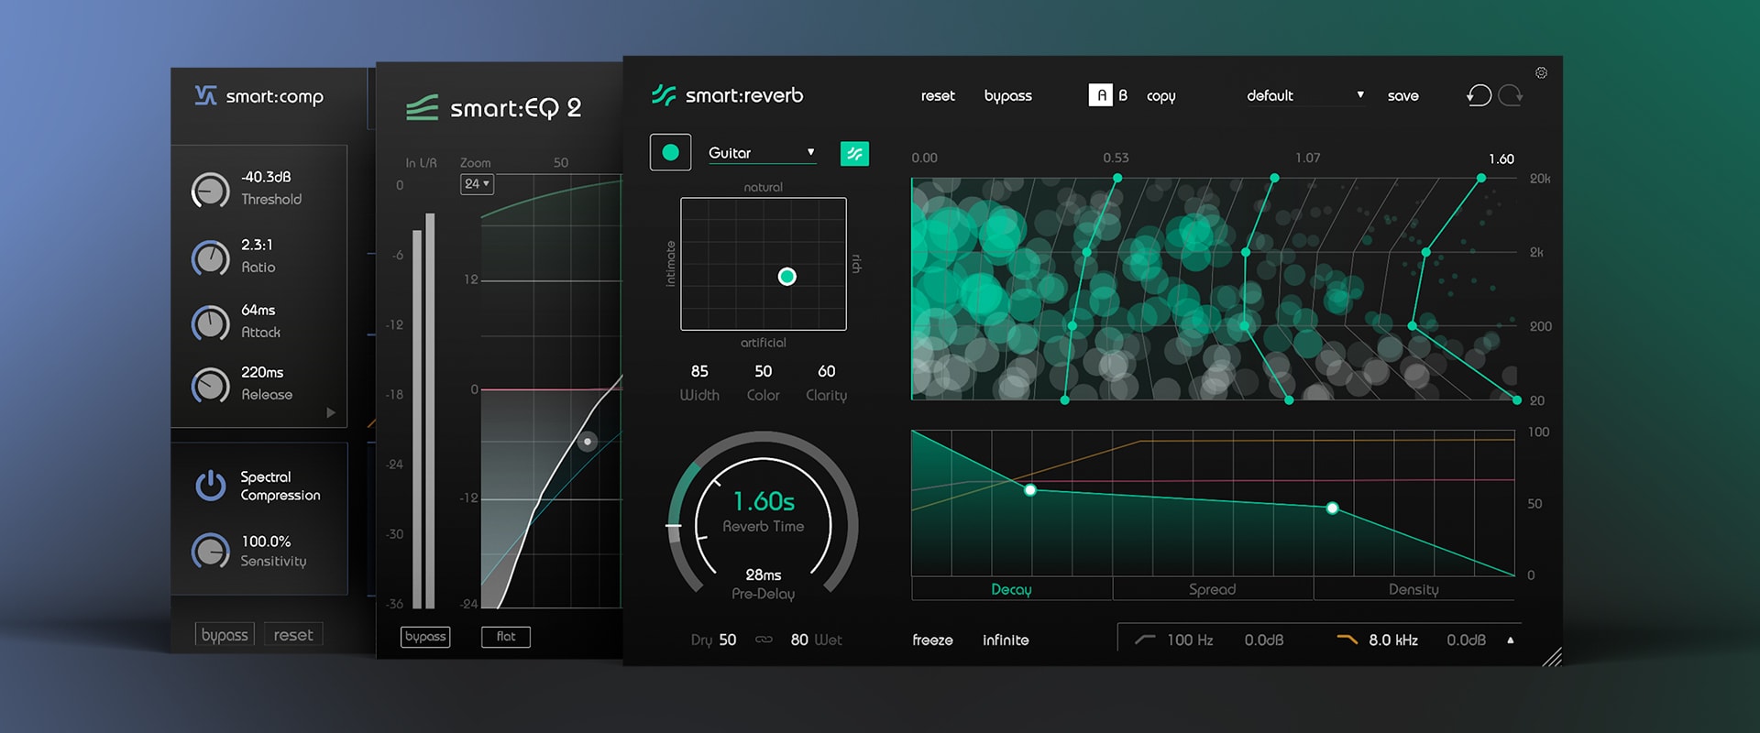Click the smart:reverb settings gear icon
1760x733 pixels.
pos(1541,73)
